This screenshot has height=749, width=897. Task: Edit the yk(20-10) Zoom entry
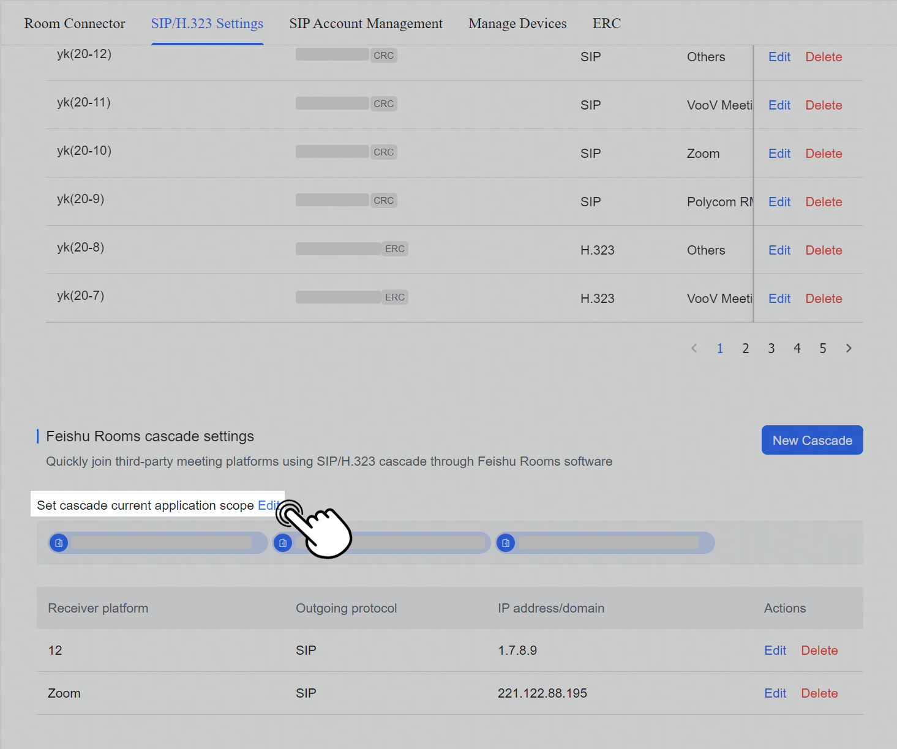(x=779, y=154)
